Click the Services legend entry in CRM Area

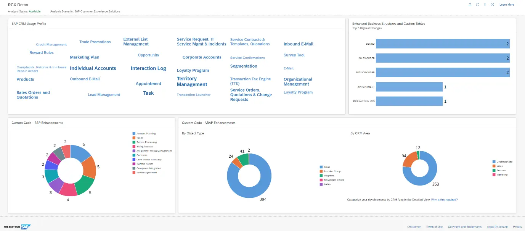499,170
